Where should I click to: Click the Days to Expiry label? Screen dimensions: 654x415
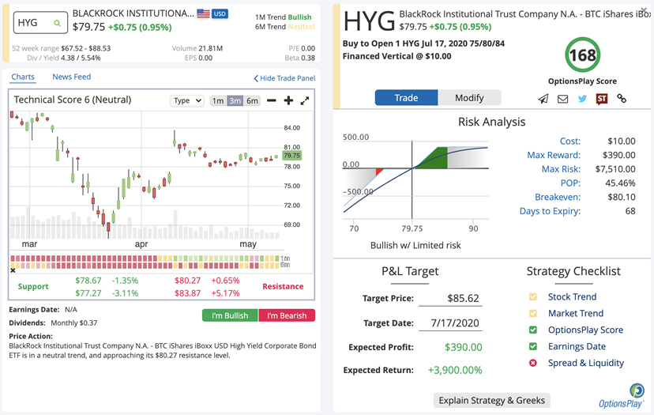click(550, 211)
